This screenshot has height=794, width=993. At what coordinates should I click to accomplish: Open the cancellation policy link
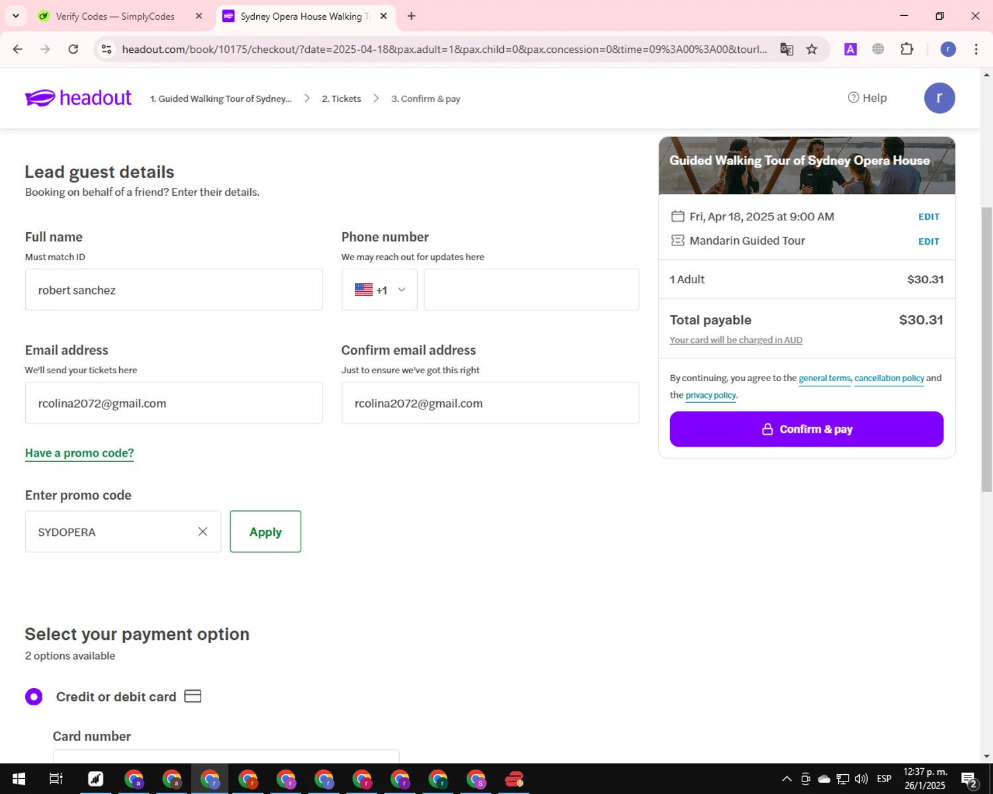889,378
